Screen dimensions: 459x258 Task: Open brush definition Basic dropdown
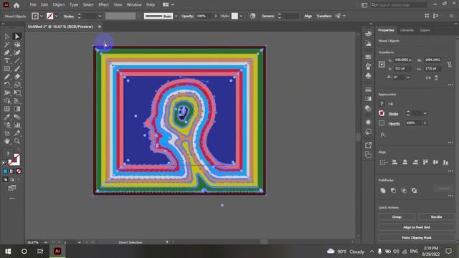176,16
